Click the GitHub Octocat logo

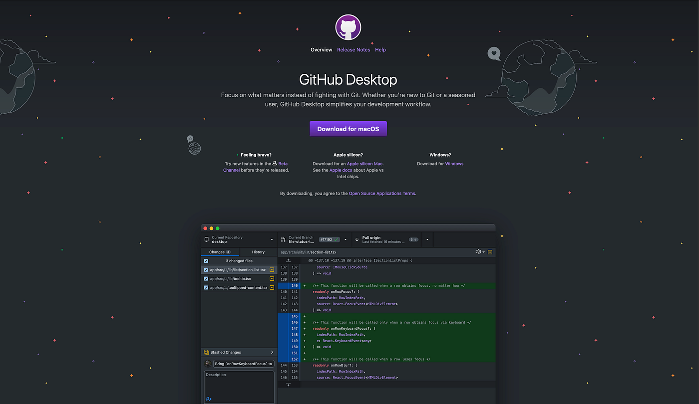(x=348, y=27)
